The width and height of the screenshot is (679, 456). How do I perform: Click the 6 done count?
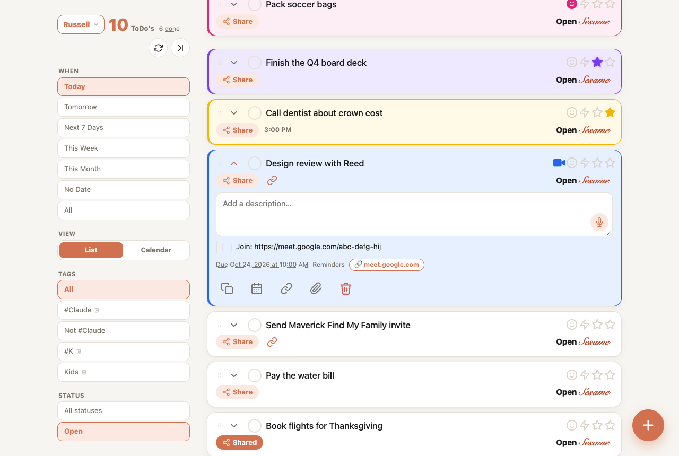pos(169,29)
